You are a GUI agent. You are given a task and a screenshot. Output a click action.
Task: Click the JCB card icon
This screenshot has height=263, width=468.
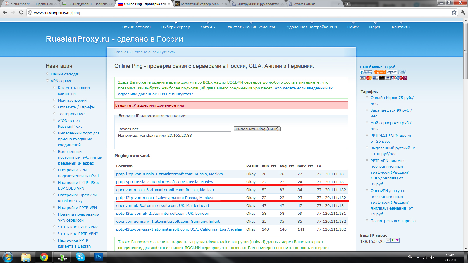(393, 78)
